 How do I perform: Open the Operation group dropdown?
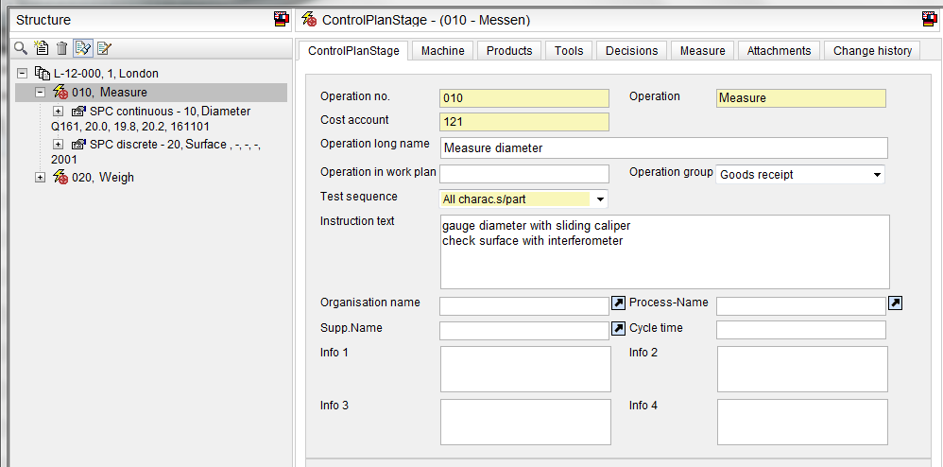point(877,175)
